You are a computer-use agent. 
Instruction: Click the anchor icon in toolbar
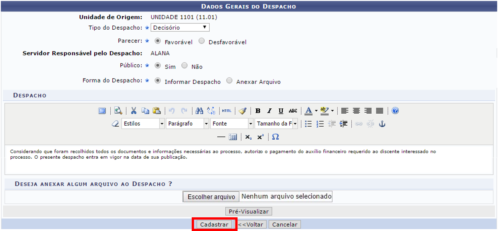pos(382,124)
